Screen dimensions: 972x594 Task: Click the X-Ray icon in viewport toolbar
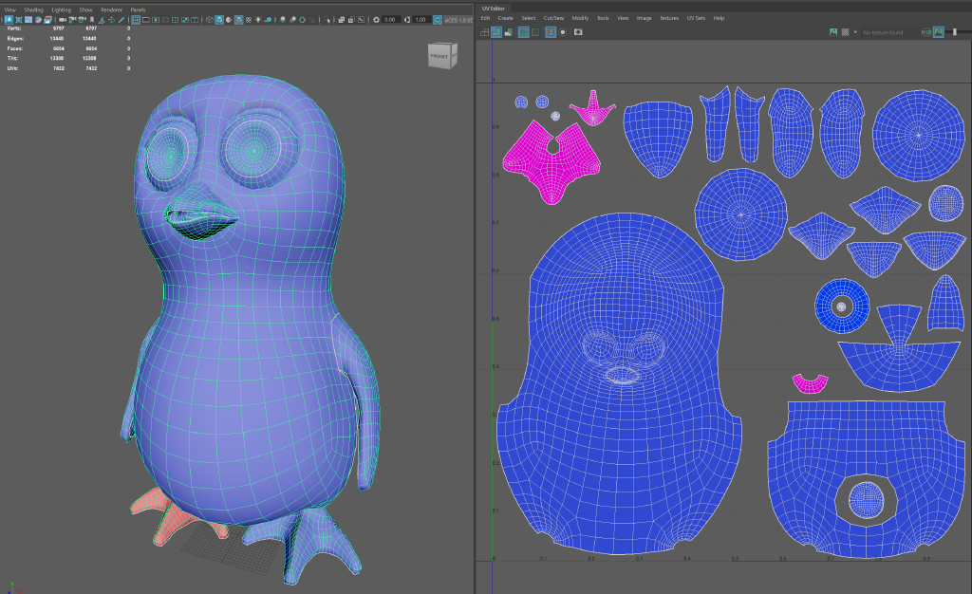click(x=341, y=20)
